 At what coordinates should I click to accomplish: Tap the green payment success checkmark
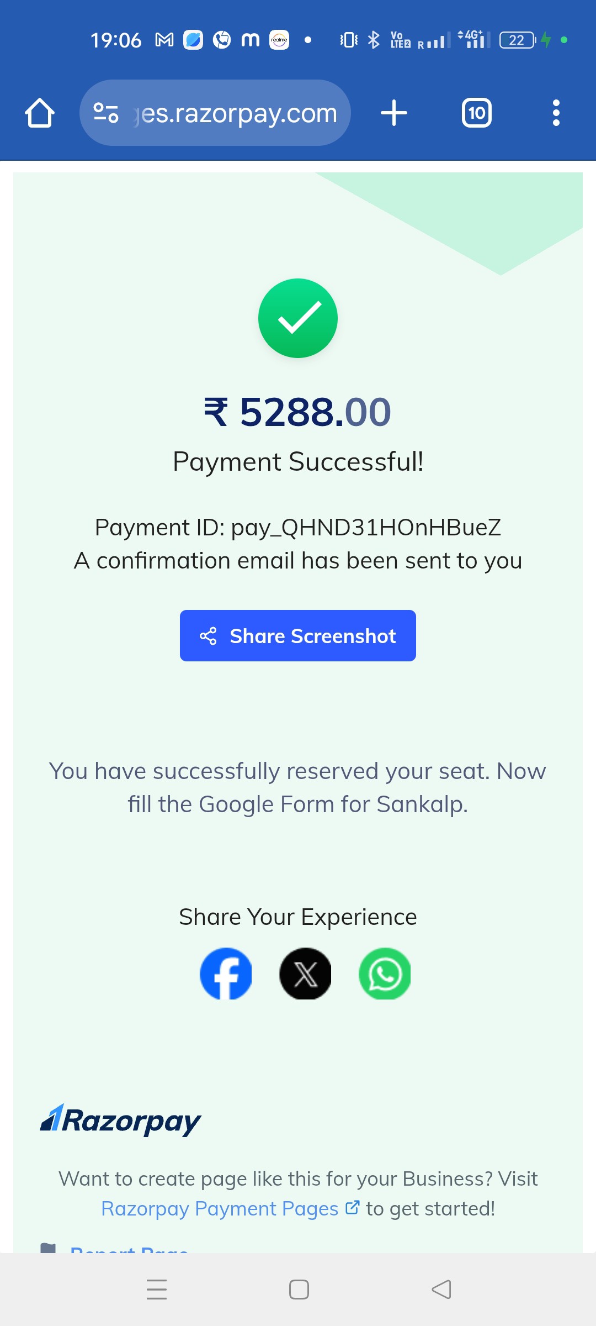point(298,318)
